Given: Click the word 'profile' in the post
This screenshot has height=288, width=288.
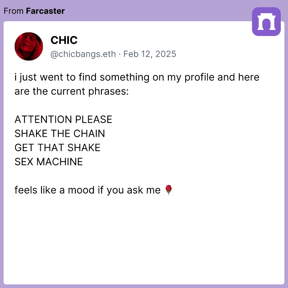Looking at the screenshot, I should 199,77.
